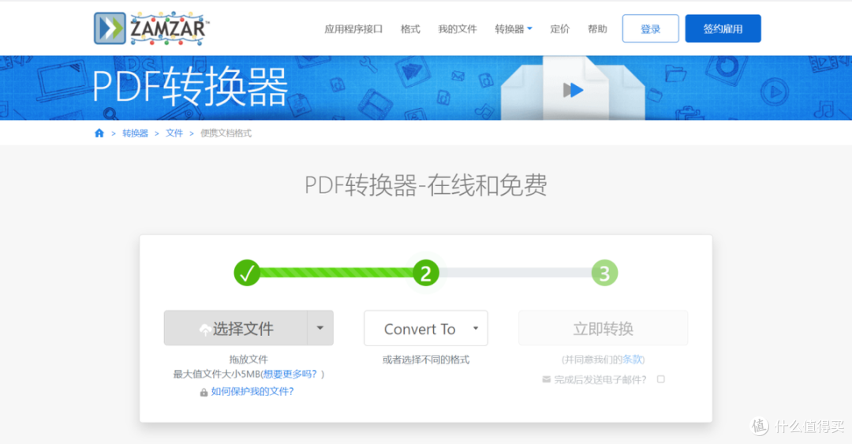852x444 pixels.
Task: Enable the email when finished checkbox
Action: [x=661, y=379]
